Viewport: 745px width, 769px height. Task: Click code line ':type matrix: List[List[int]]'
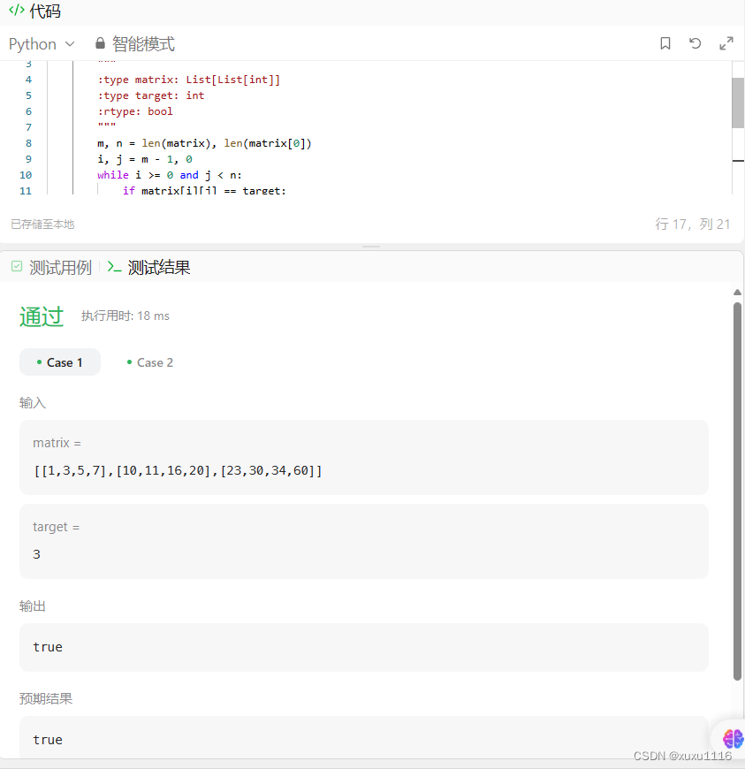189,80
